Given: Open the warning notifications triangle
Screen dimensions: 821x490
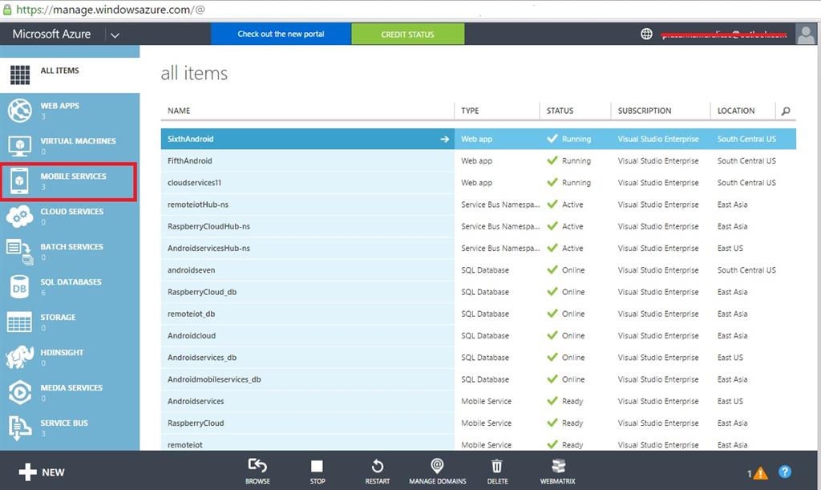Looking at the screenshot, I should [x=760, y=473].
